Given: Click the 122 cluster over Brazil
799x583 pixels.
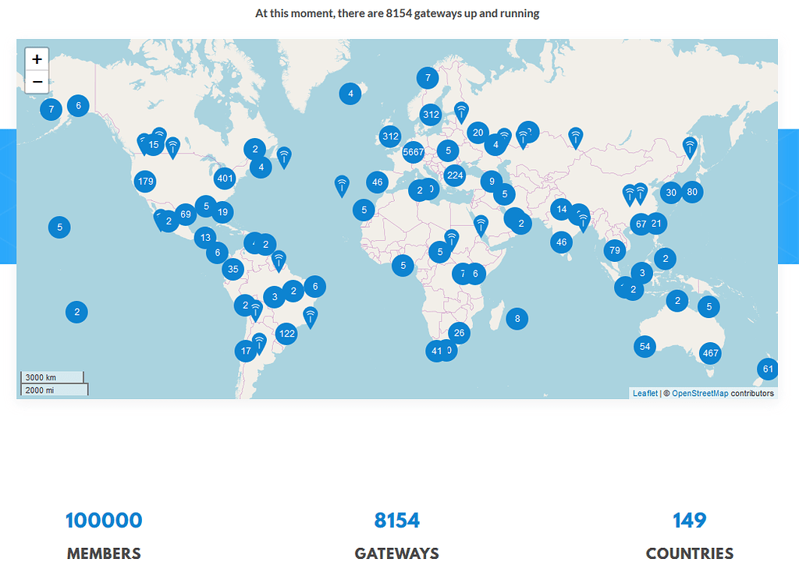Looking at the screenshot, I should pos(286,333).
